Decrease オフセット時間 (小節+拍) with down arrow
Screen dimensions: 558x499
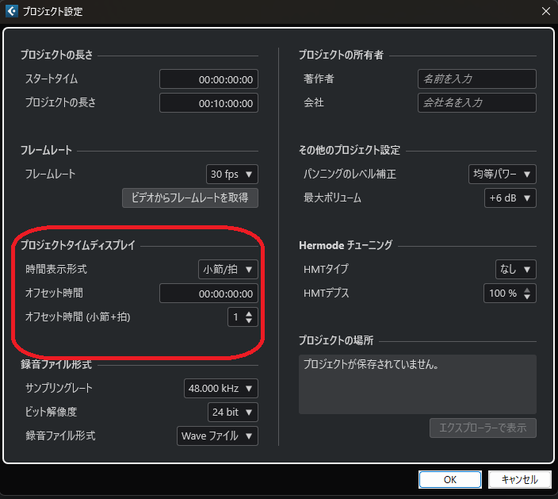click(x=249, y=321)
